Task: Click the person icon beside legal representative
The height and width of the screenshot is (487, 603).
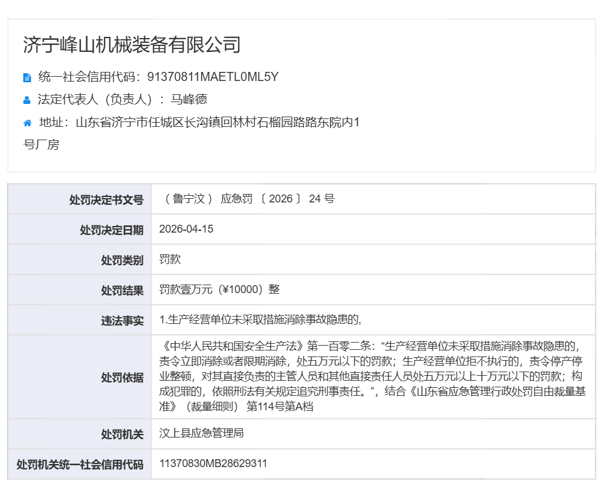Action: pos(27,100)
